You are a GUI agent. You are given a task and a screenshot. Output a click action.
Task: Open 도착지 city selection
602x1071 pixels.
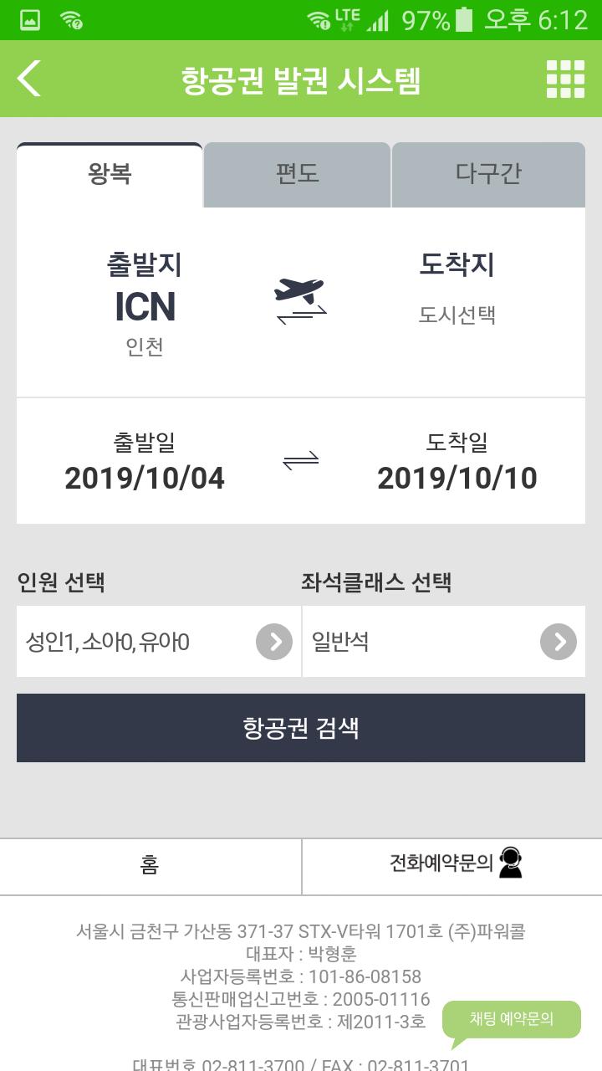[457, 289]
